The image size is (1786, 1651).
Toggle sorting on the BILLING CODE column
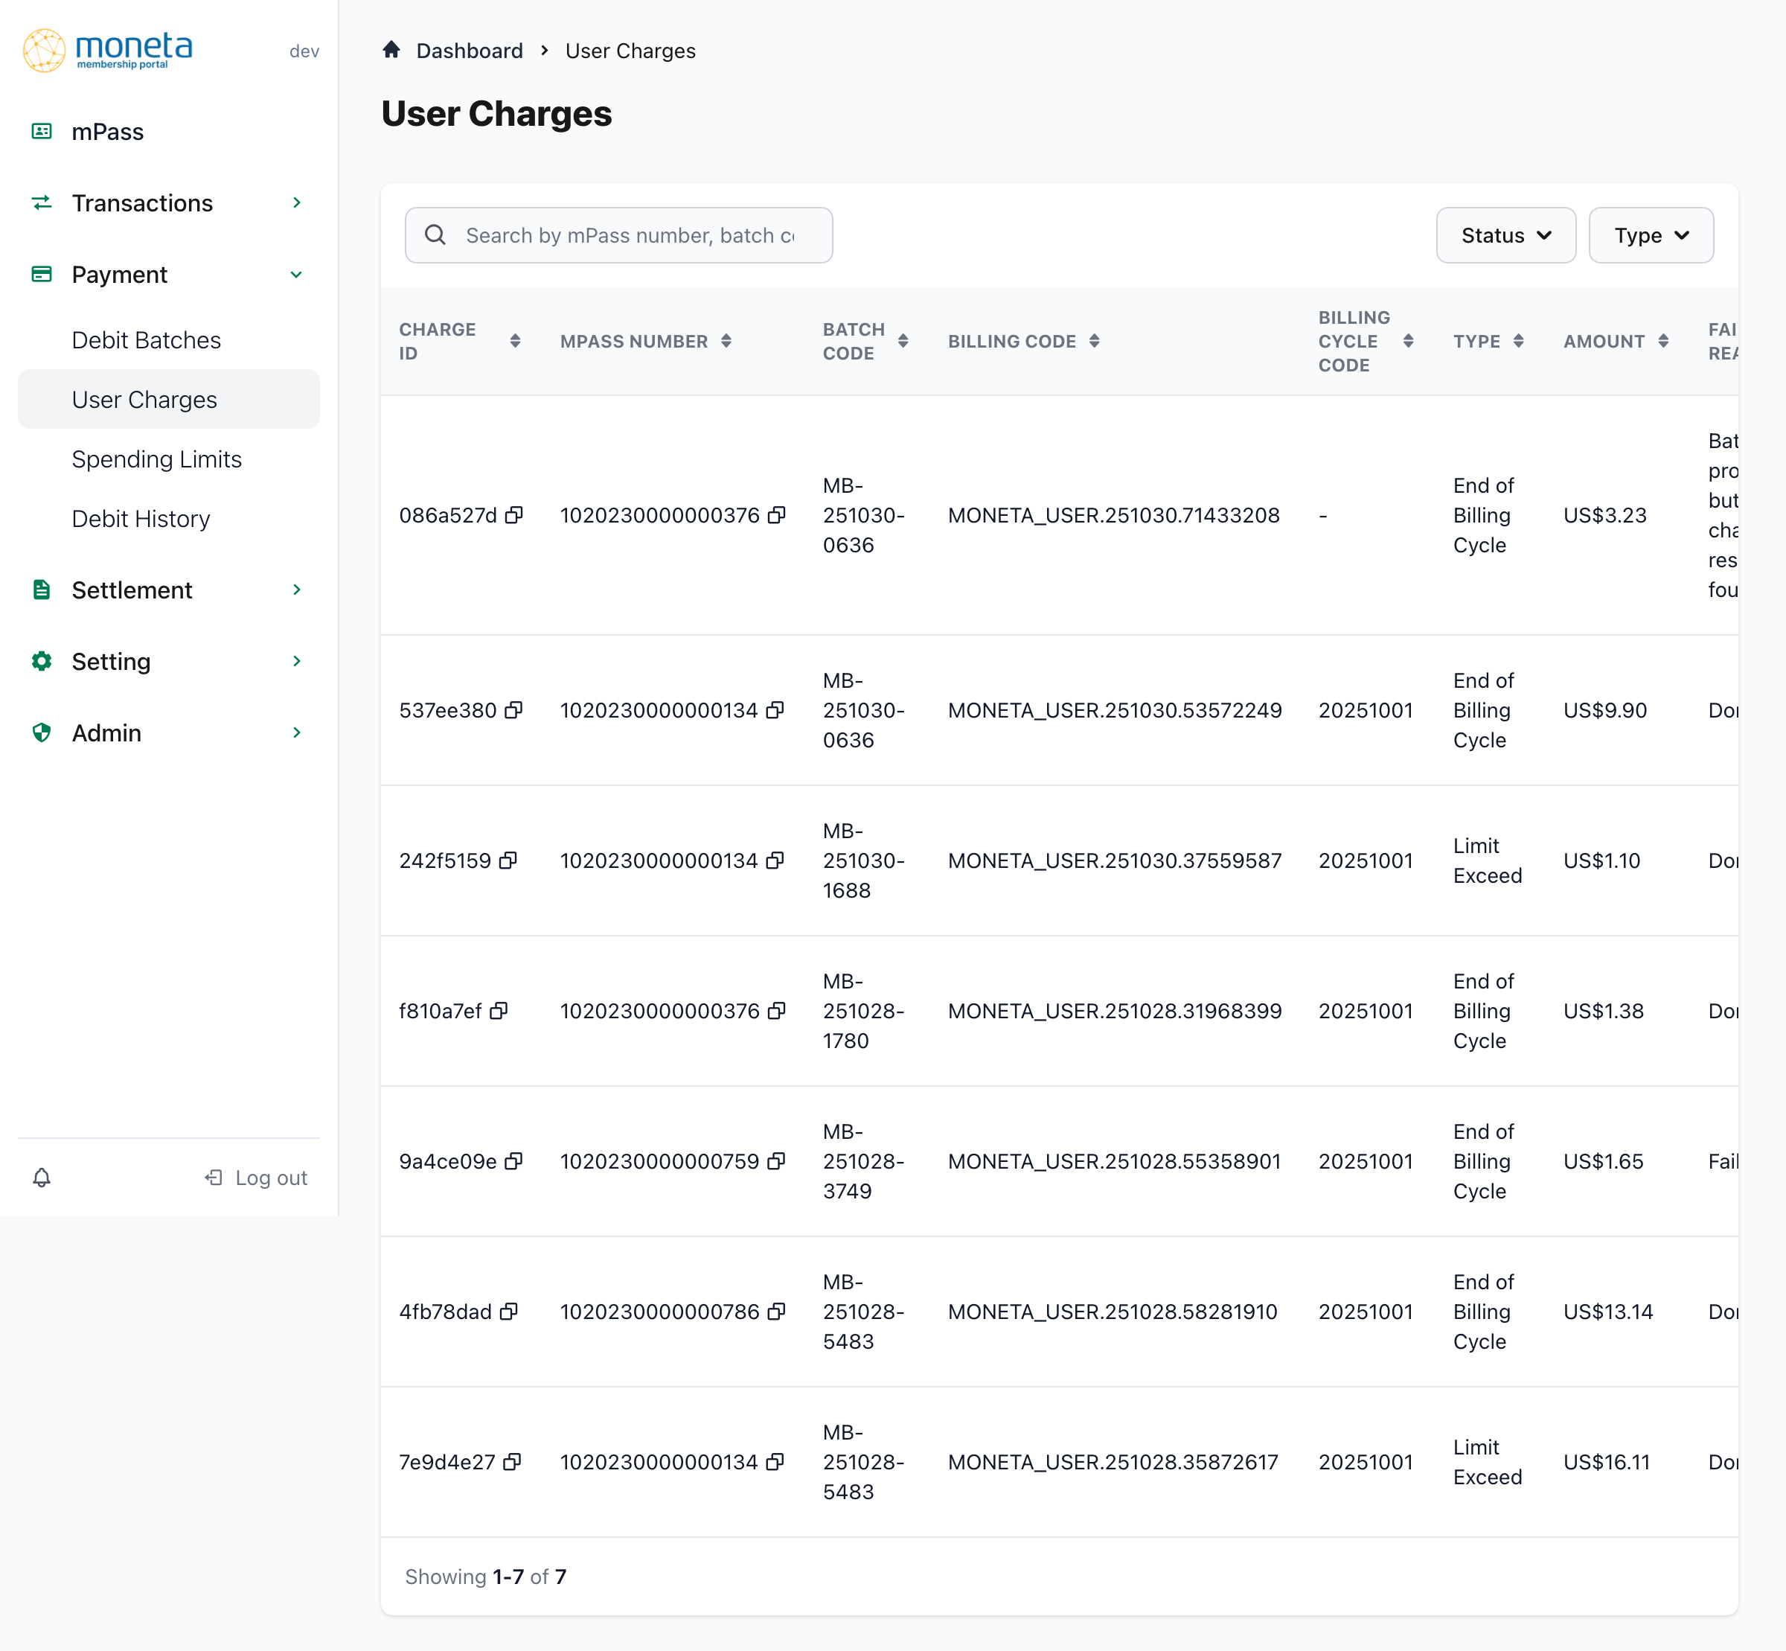tap(1095, 340)
